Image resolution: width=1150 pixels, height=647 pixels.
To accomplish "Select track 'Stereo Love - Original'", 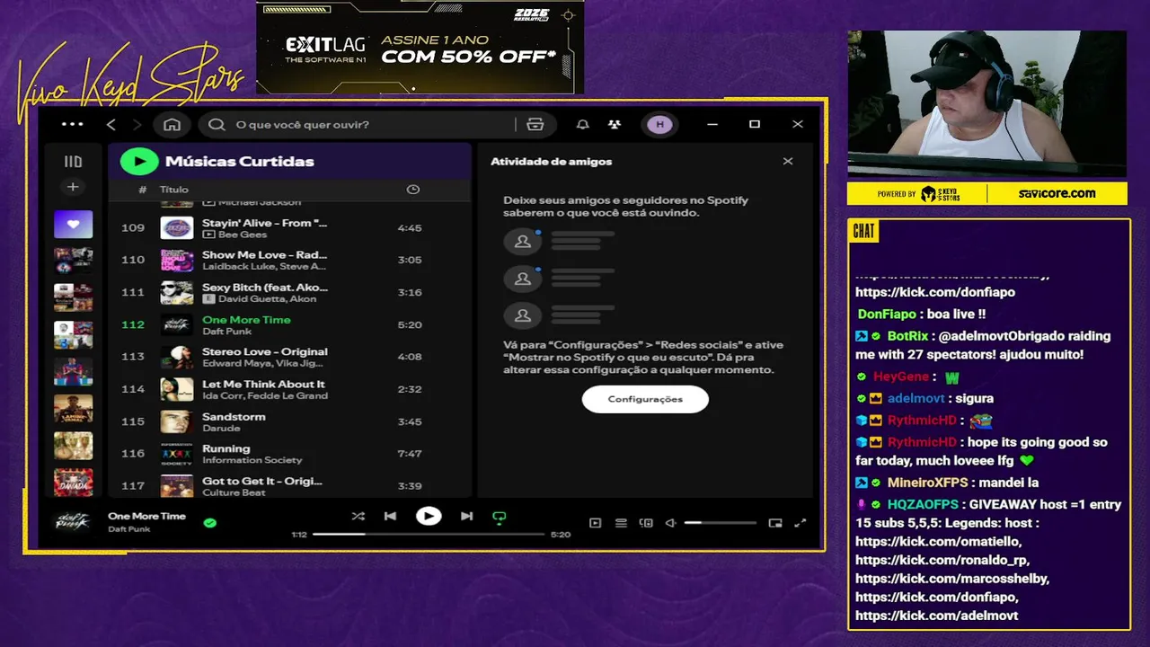I will (289, 357).
